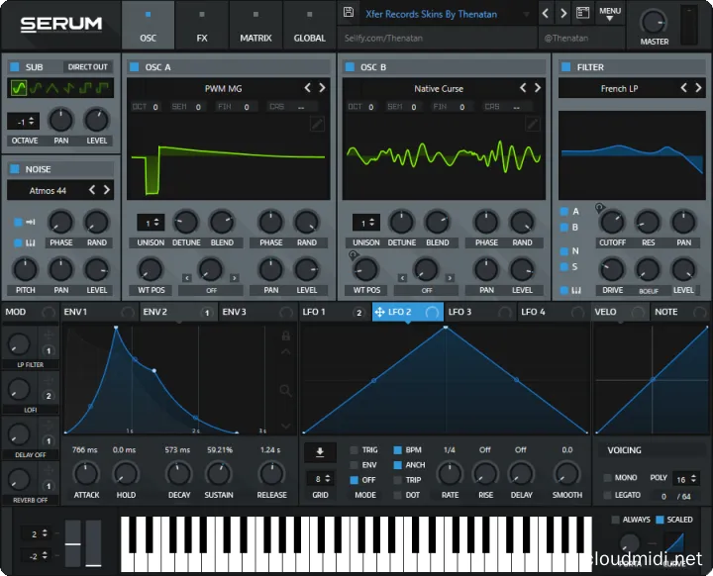The image size is (713, 576).
Task: Open OSC B waveform editor pencil icon
Action: (532, 124)
